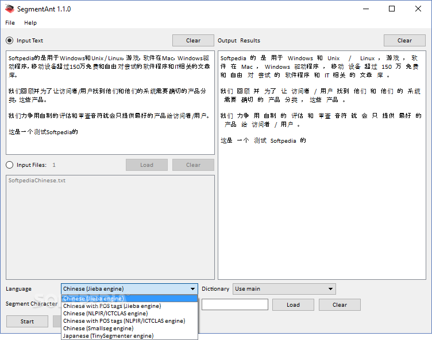Maximize the SegmentAnt window
The width and height of the screenshot is (432, 340).
(x=392, y=9)
